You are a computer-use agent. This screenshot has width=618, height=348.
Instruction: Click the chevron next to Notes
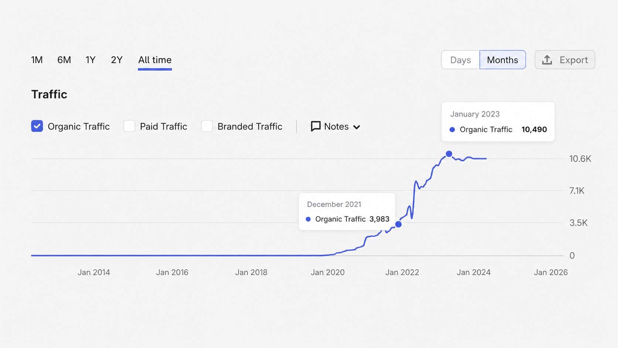(x=357, y=127)
